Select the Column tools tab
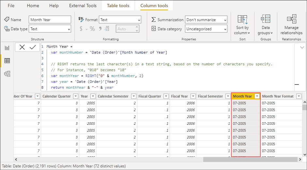 pyautogui.click(x=154, y=6)
